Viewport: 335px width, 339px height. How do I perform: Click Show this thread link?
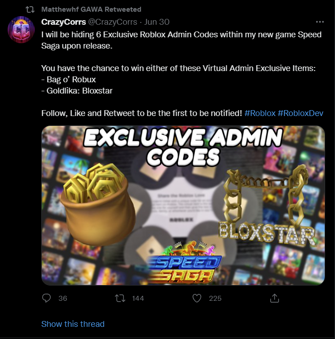click(x=73, y=324)
